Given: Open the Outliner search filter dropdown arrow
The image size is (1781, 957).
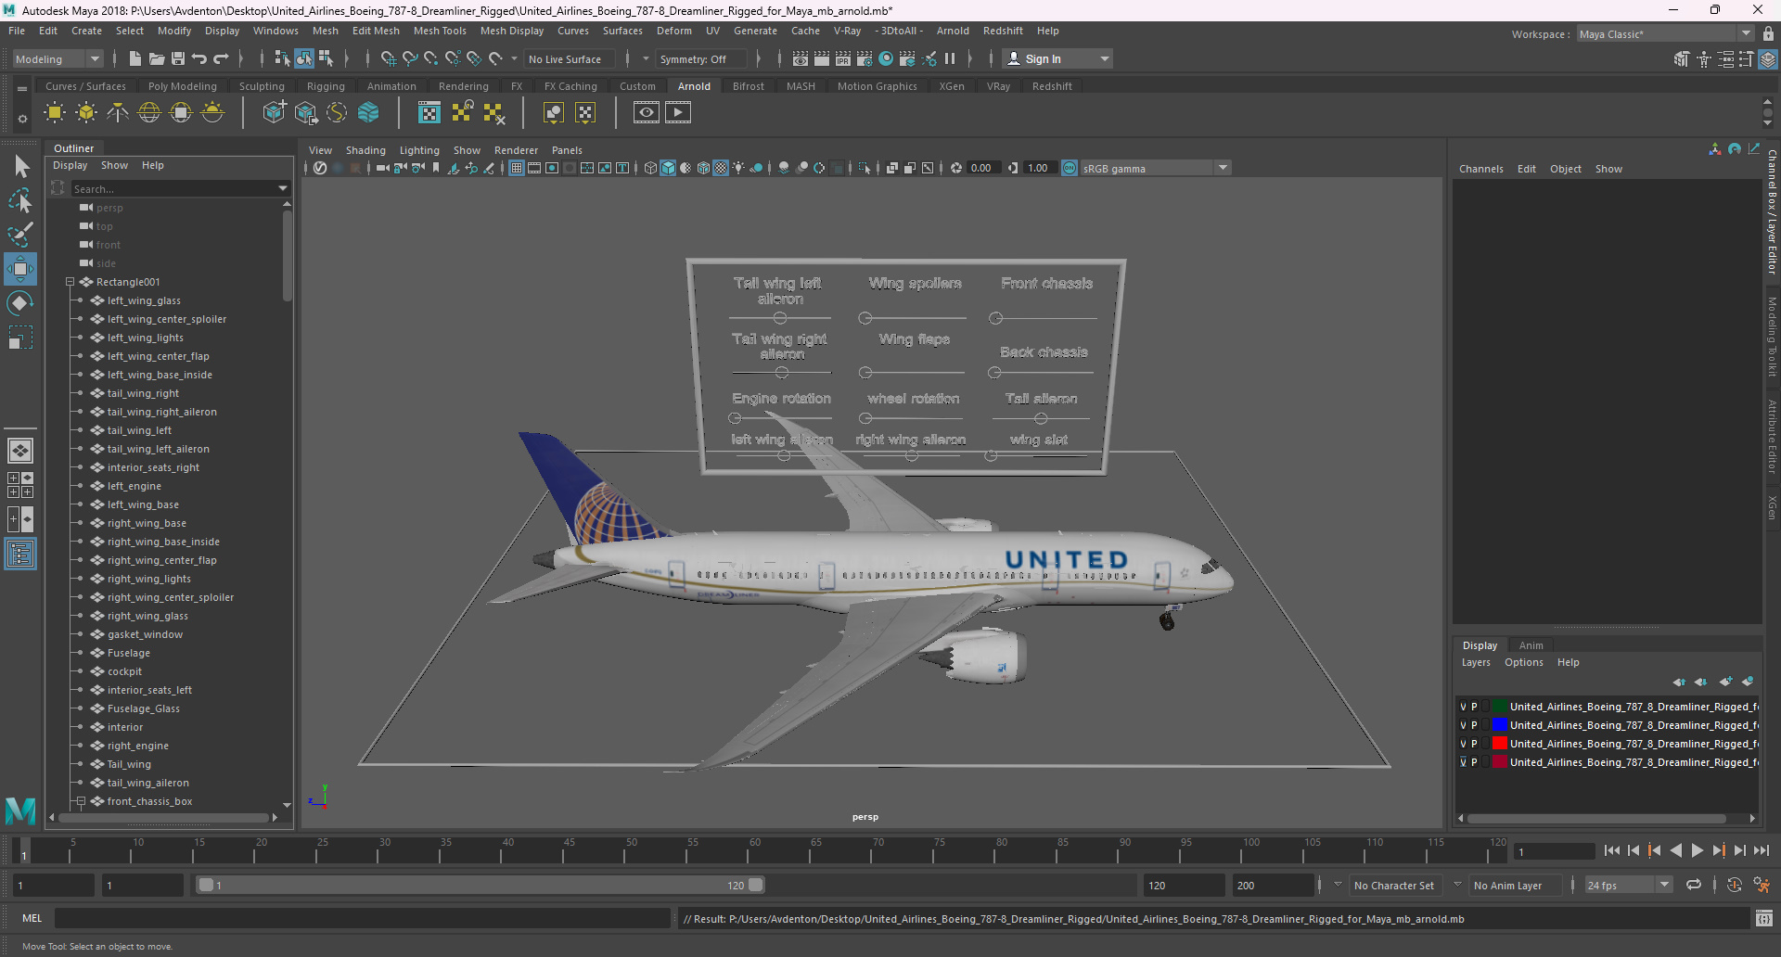Looking at the screenshot, I should click(x=283, y=188).
